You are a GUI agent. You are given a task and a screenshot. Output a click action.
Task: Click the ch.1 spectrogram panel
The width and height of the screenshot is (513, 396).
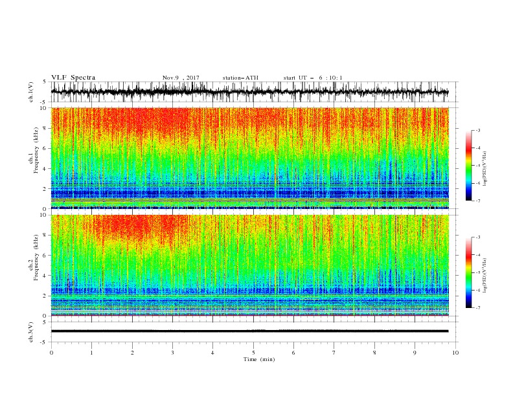250,158
